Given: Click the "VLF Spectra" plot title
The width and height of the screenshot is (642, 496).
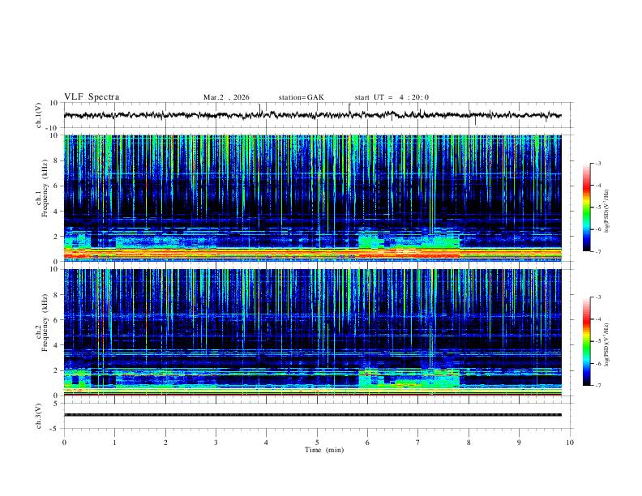Looking at the screenshot, I should [92, 97].
